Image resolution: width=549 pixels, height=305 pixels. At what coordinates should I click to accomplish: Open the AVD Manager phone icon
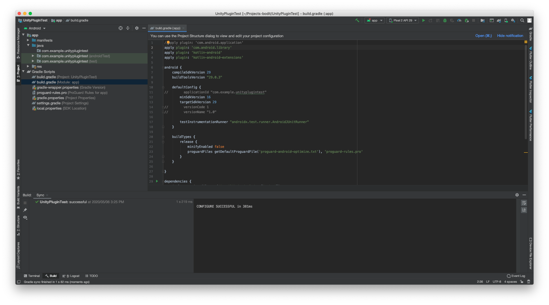(506, 20)
